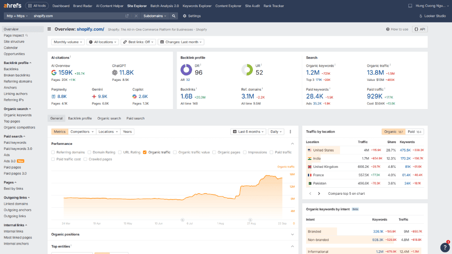Open the All tools grid menu
This screenshot has height=254, width=452.
tap(37, 6)
